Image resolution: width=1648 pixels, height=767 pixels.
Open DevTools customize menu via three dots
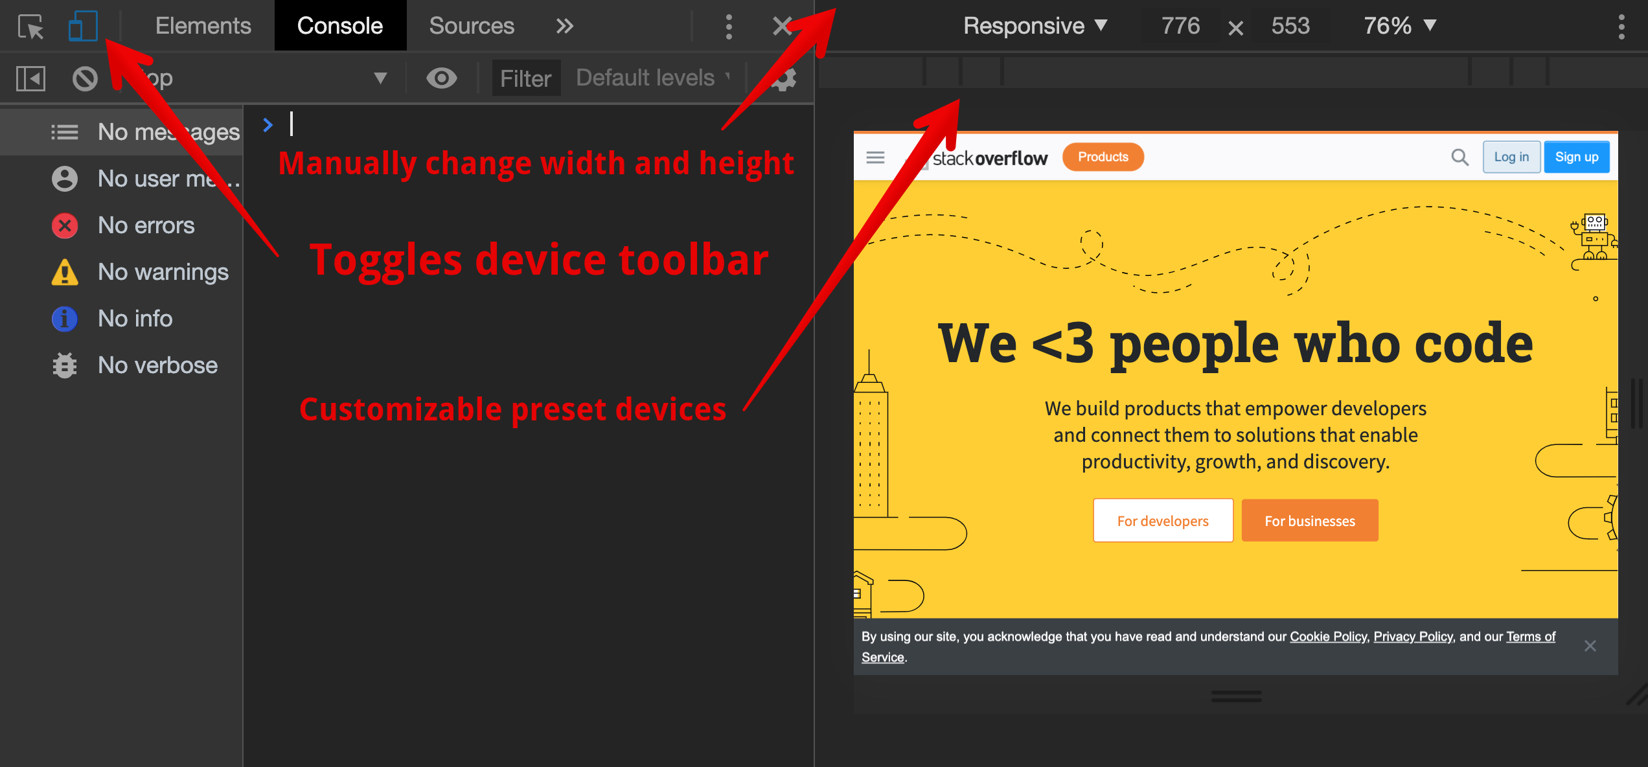coord(729,26)
